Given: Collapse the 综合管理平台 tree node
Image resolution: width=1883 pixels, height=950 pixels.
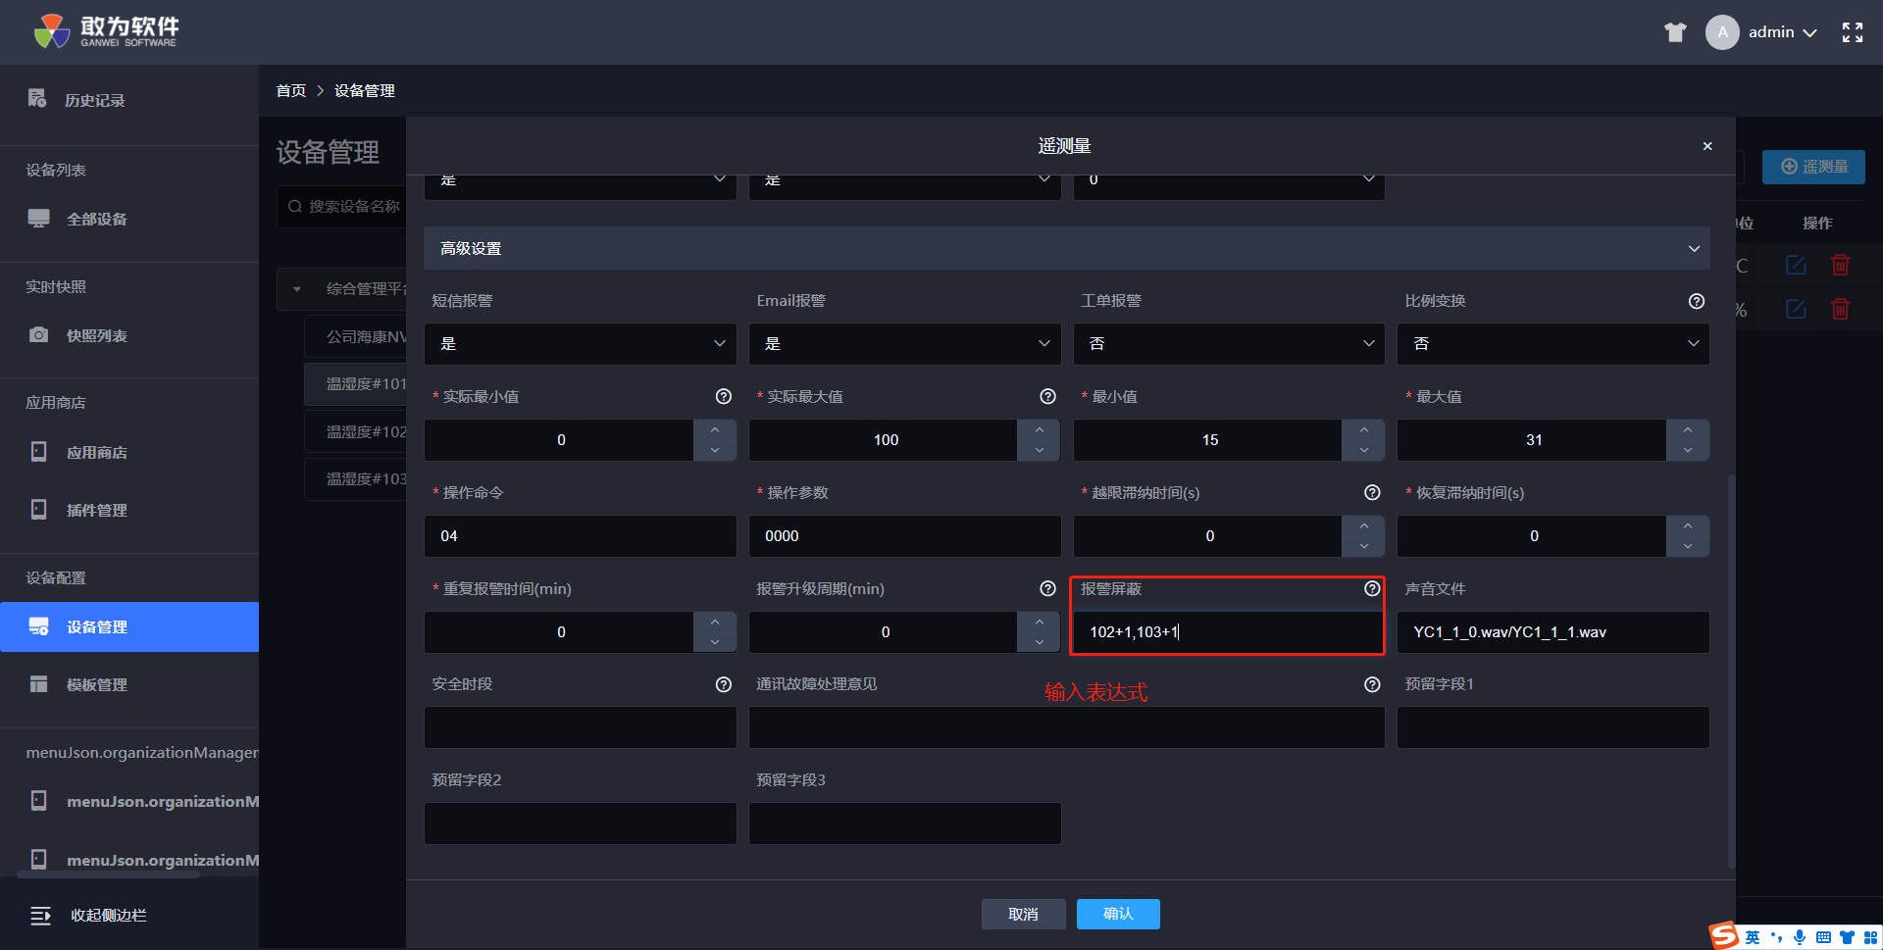Looking at the screenshot, I should 297,289.
